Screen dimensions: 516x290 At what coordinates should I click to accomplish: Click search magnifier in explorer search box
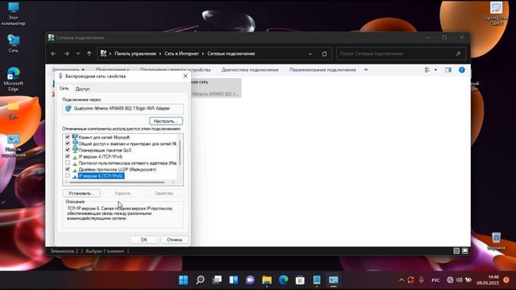tap(458, 54)
